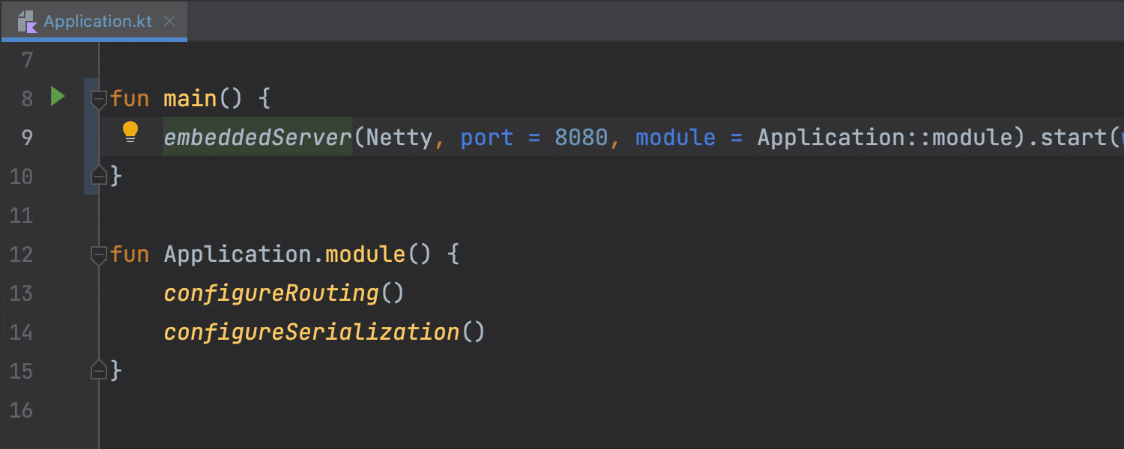Place cursor on configureSerialization call
This screenshot has height=449, width=1124.
pos(311,332)
